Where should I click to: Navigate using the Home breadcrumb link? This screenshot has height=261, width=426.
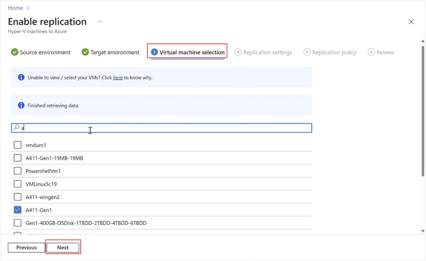[x=15, y=8]
